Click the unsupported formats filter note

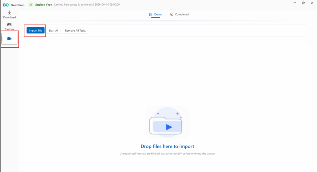(167, 154)
